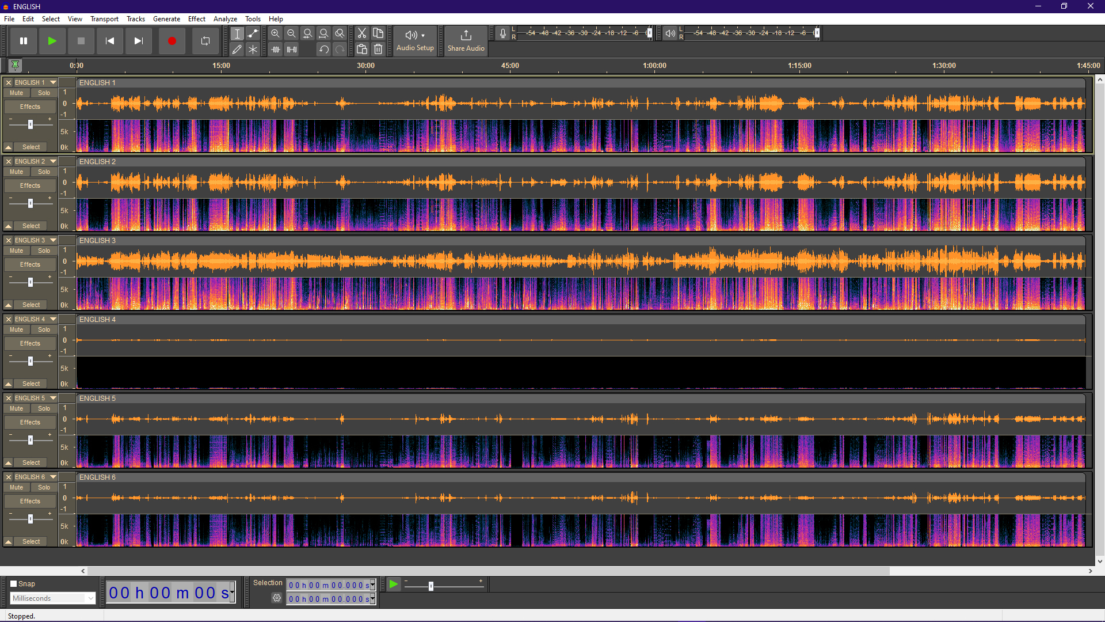Viewport: 1105px width, 622px height.
Task: Click the microphone record meter icon
Action: [503, 33]
